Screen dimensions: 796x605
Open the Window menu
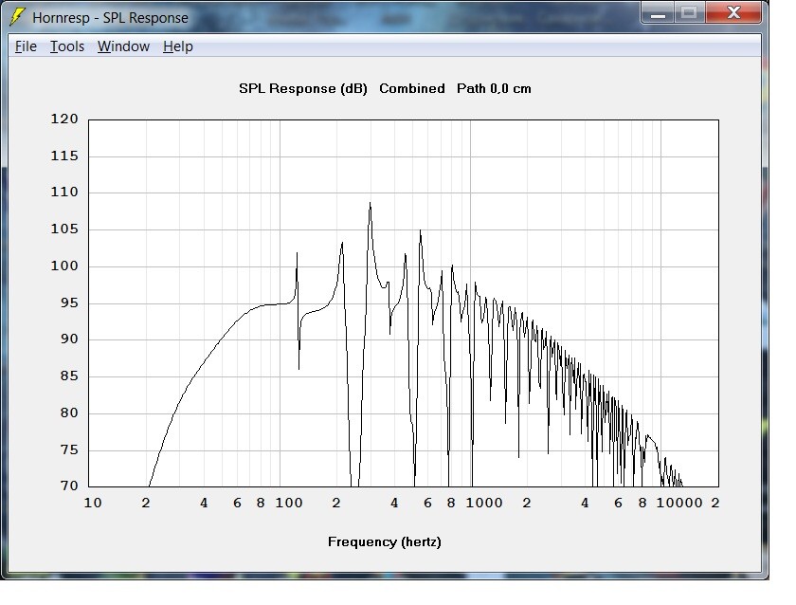click(123, 46)
